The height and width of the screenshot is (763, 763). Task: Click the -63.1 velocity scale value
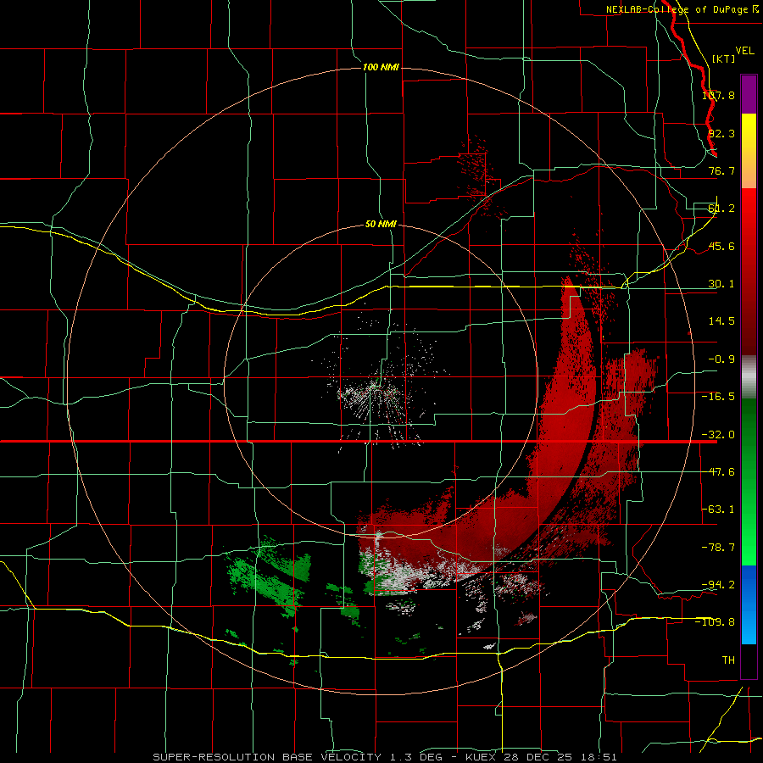pyautogui.click(x=718, y=510)
